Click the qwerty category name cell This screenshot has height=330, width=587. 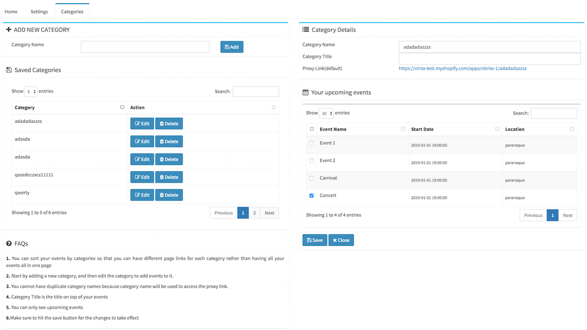click(70, 195)
